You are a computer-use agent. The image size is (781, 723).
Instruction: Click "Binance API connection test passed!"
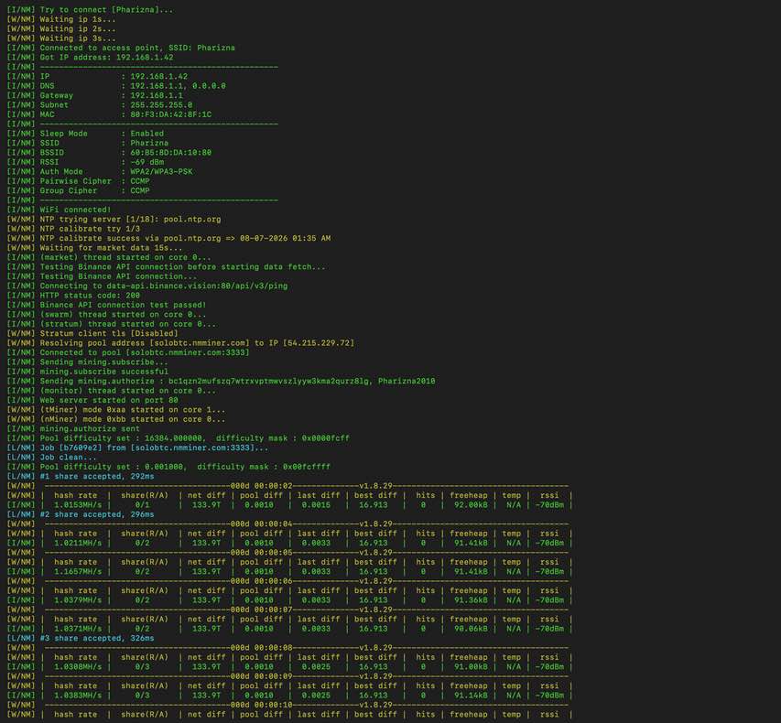point(123,305)
